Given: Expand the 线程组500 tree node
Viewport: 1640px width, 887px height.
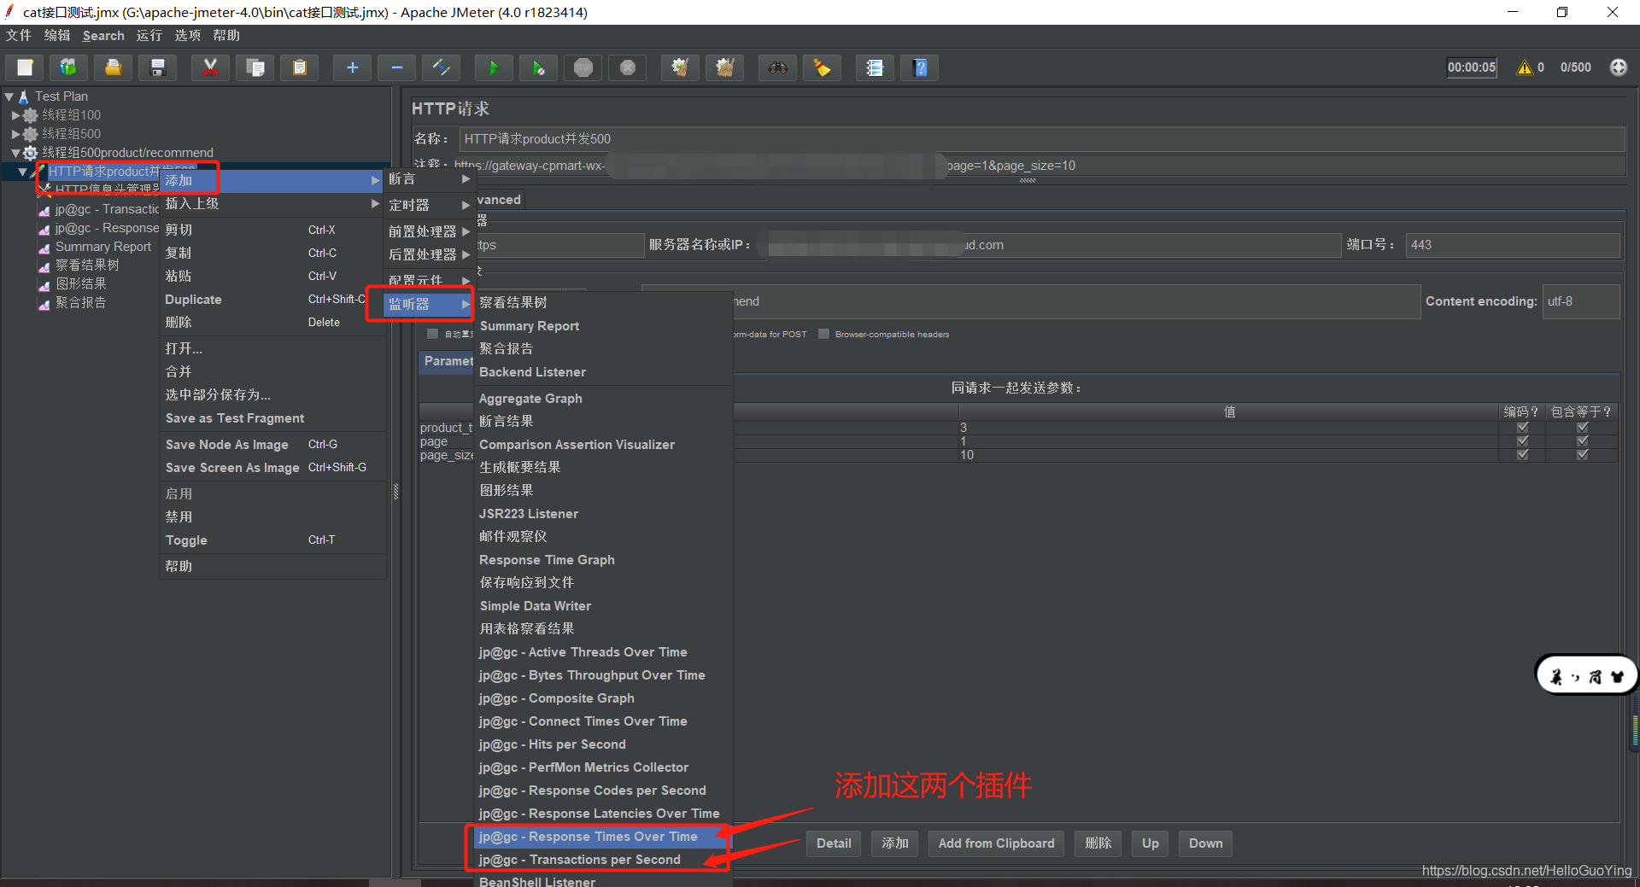Looking at the screenshot, I should click(15, 134).
